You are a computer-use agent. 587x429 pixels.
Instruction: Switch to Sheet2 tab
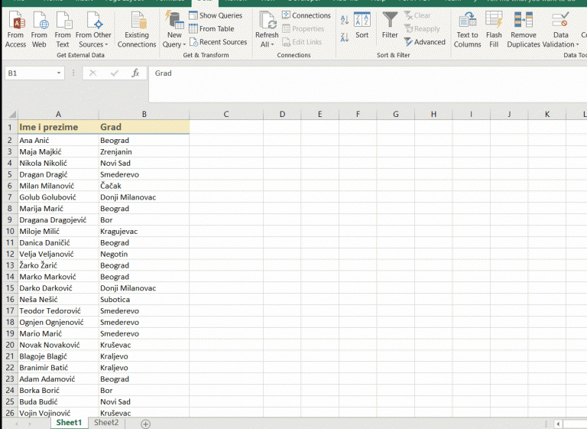[106, 423]
